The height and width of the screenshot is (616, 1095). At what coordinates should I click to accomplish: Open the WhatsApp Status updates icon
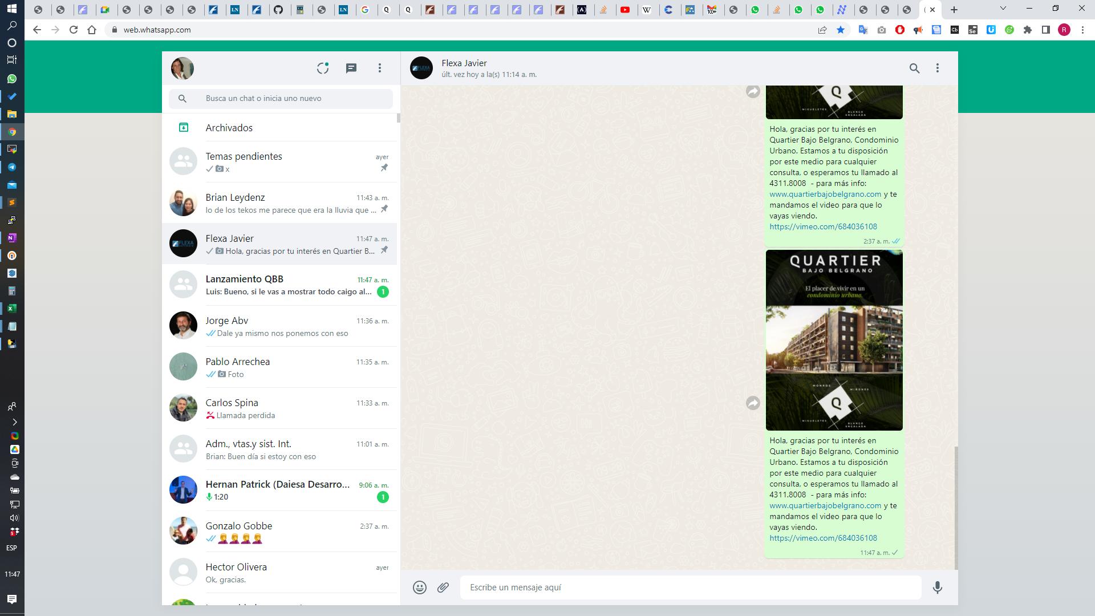pos(323,68)
